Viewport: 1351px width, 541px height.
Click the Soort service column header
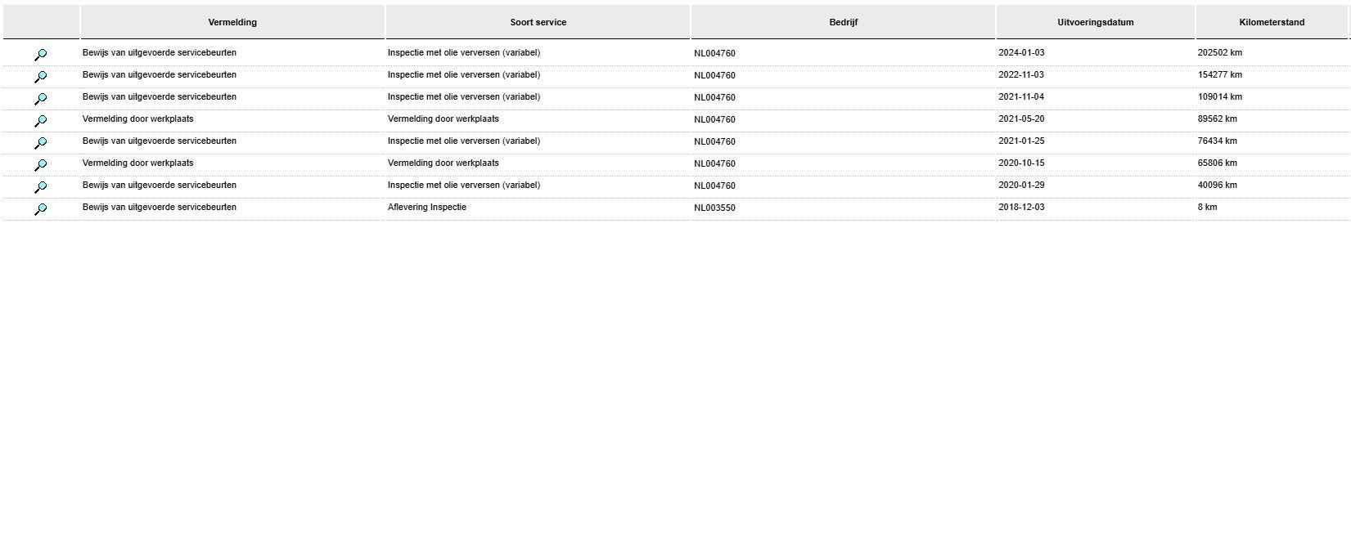coord(538,22)
